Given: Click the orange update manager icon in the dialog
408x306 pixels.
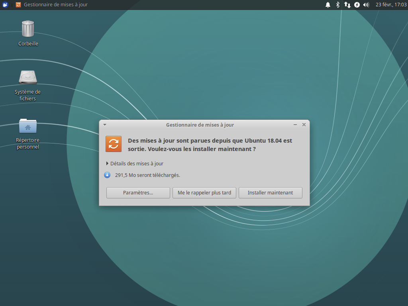Looking at the screenshot, I should pyautogui.click(x=114, y=144).
